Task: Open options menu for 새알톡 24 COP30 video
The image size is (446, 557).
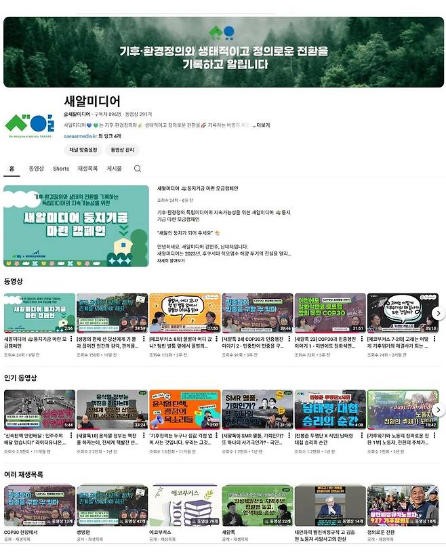Action: pyautogui.click(x=289, y=339)
